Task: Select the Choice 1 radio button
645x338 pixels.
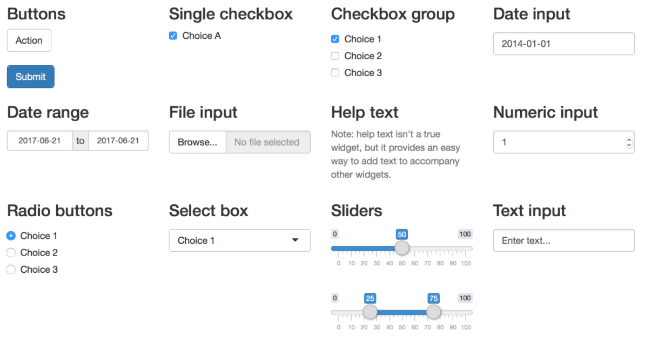Action: (x=11, y=236)
